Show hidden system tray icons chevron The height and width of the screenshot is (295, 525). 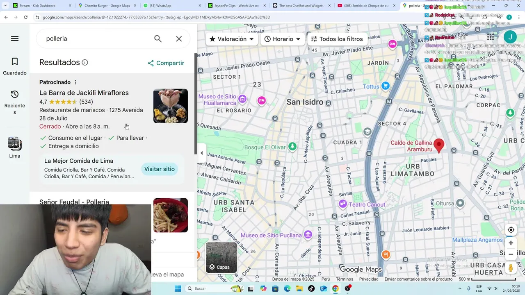point(459,288)
